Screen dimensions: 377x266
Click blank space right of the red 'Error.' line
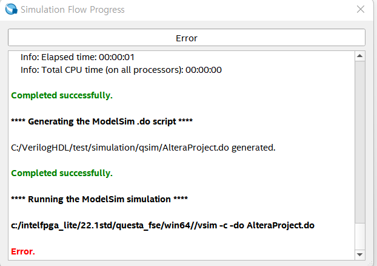click(x=182, y=251)
